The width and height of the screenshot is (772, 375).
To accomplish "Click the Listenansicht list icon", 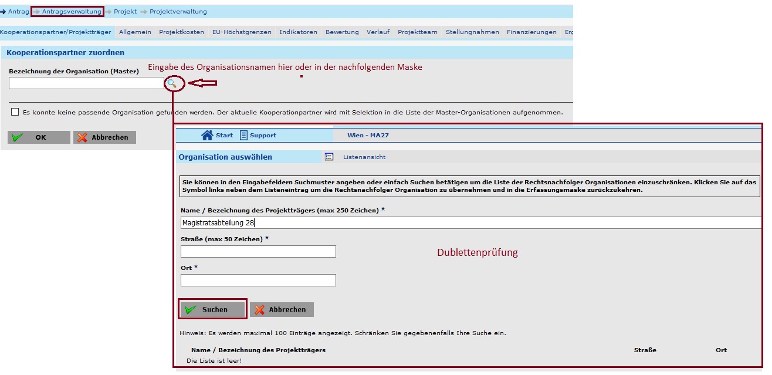I will 329,157.
